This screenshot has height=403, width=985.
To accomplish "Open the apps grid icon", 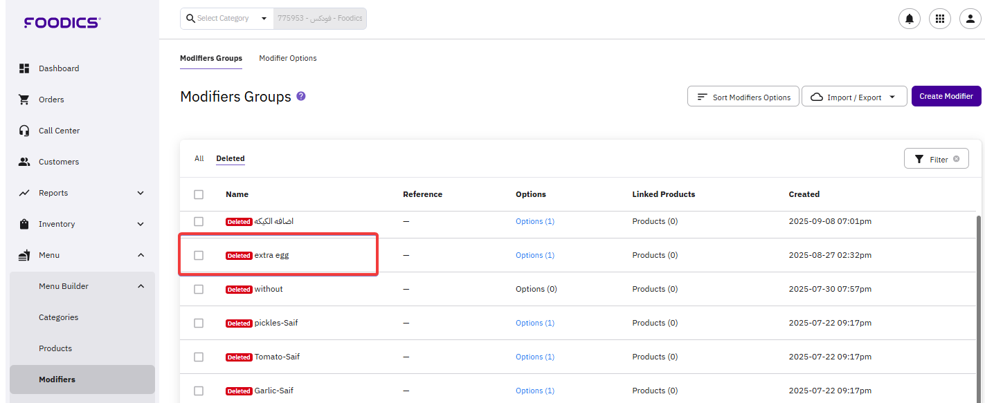I will (939, 19).
